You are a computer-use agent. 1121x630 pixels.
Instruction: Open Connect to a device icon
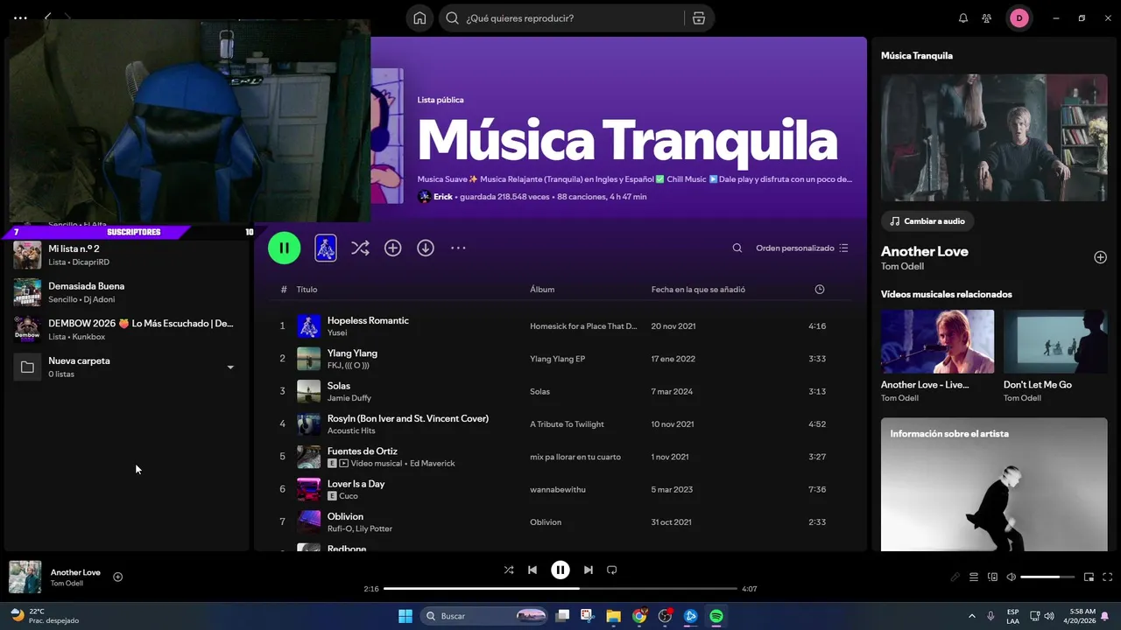992,577
